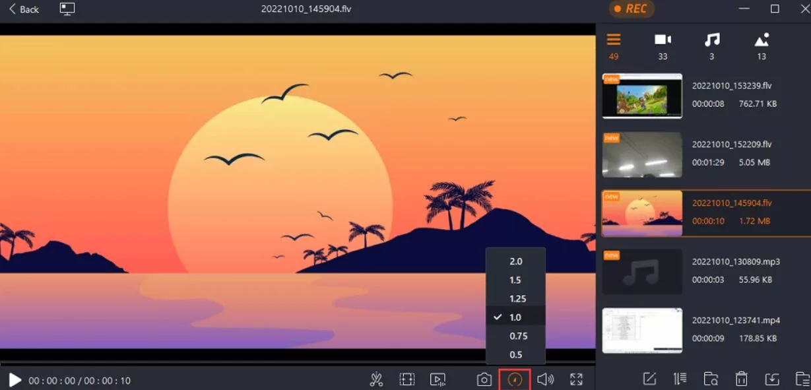This screenshot has height=390, width=811.
Task: Click the 762.71 KB file size
Action: (x=758, y=104)
